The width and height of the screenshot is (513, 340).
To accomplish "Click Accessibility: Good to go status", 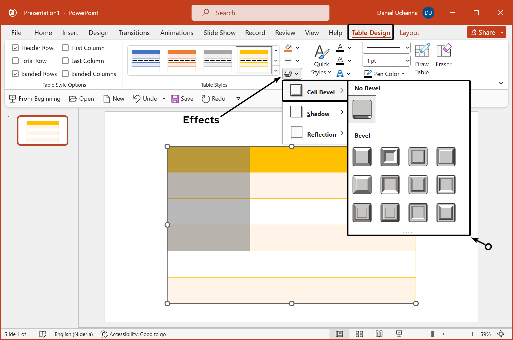I will (133, 334).
